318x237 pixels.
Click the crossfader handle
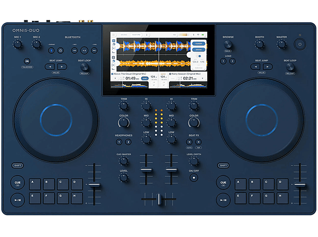(159, 199)
